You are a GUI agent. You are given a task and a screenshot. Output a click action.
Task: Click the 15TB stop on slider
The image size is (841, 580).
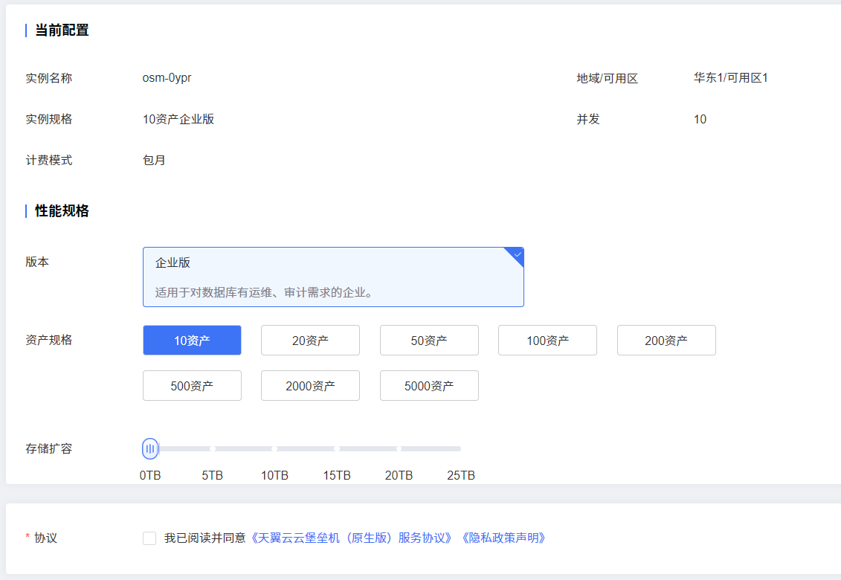(337, 448)
